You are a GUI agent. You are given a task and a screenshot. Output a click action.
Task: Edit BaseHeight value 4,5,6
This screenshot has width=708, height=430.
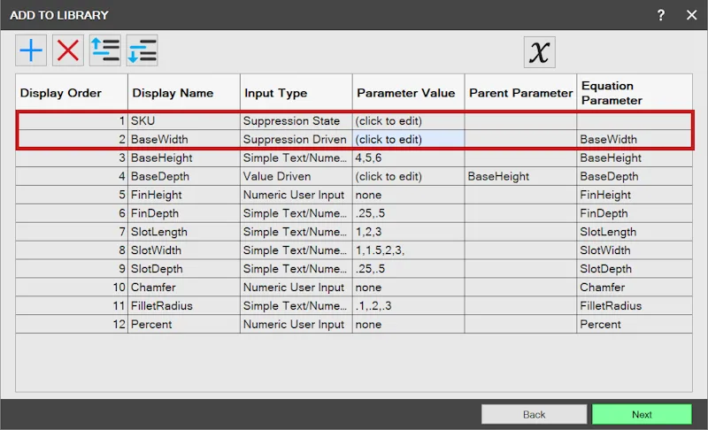(409, 157)
